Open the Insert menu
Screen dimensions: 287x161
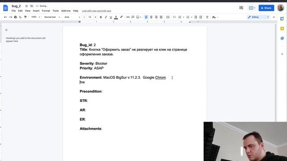(x=36, y=11)
